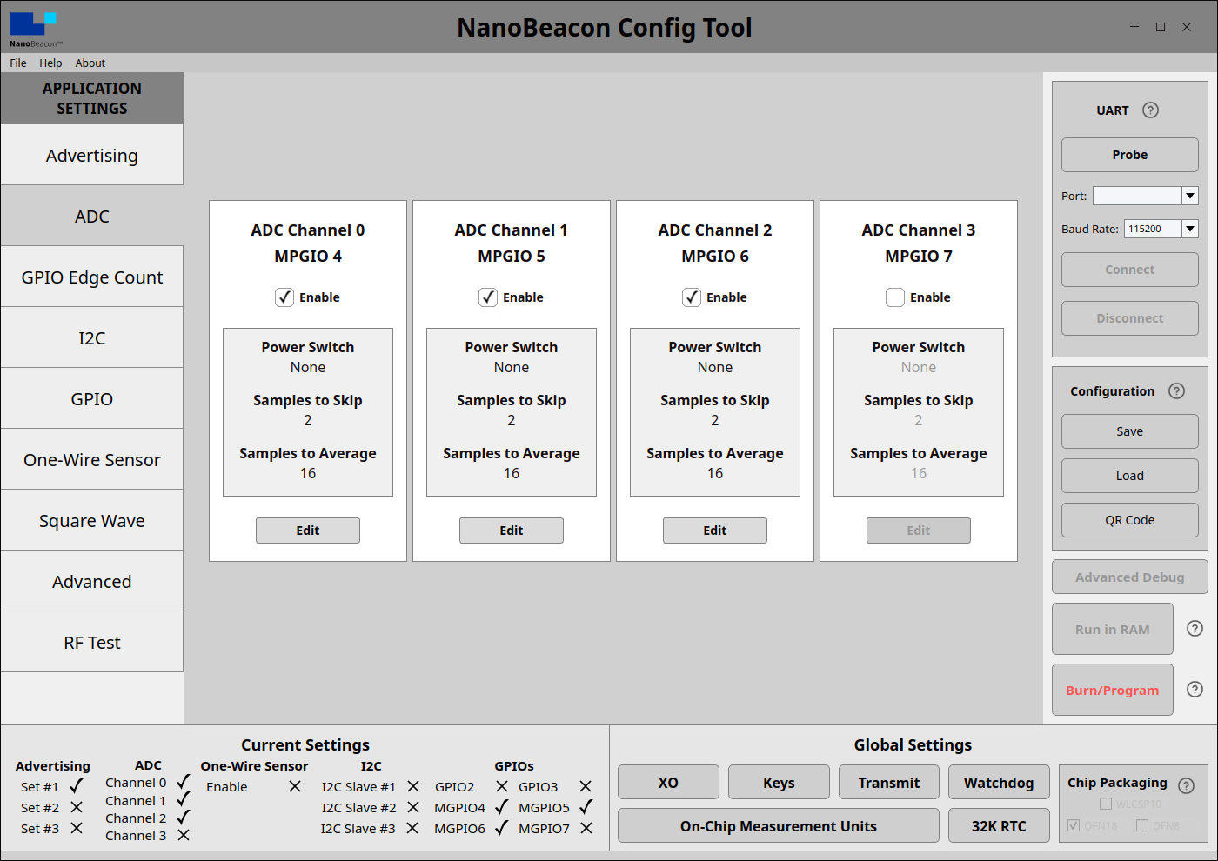Open One-Wire Sensor settings tab
The image size is (1218, 861).
(x=92, y=459)
